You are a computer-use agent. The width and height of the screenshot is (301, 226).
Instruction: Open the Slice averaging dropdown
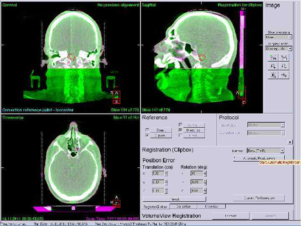pos(278,37)
